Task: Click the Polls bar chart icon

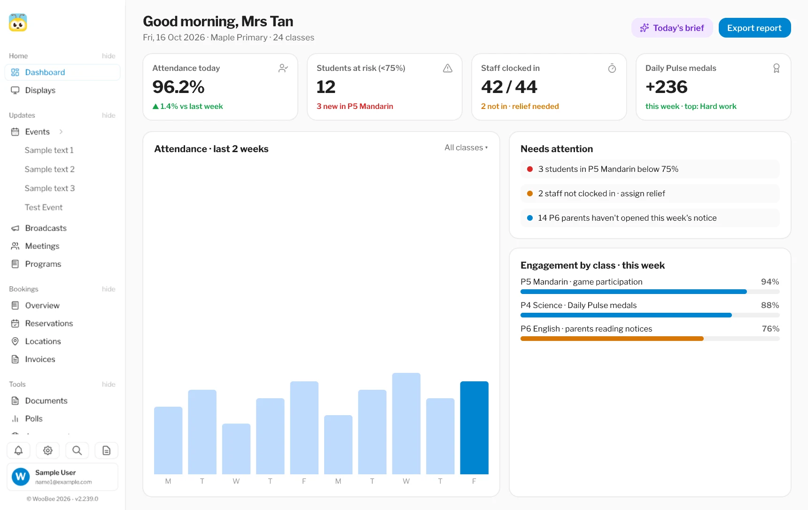Action: pos(15,418)
